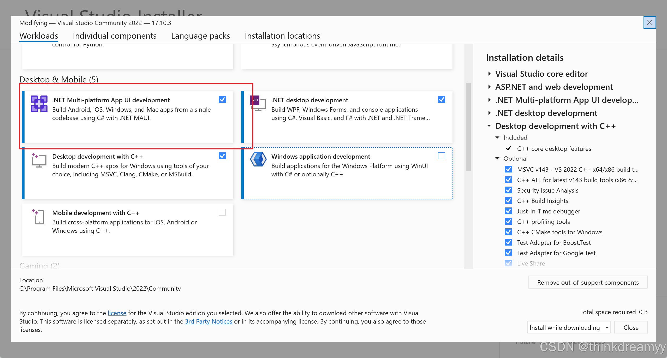Image resolution: width=667 pixels, height=358 pixels.
Task: Toggle Test Adapter for Google Test checkbox
Action: (x=508, y=253)
